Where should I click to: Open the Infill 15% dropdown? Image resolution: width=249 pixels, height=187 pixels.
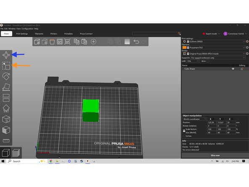193,61
